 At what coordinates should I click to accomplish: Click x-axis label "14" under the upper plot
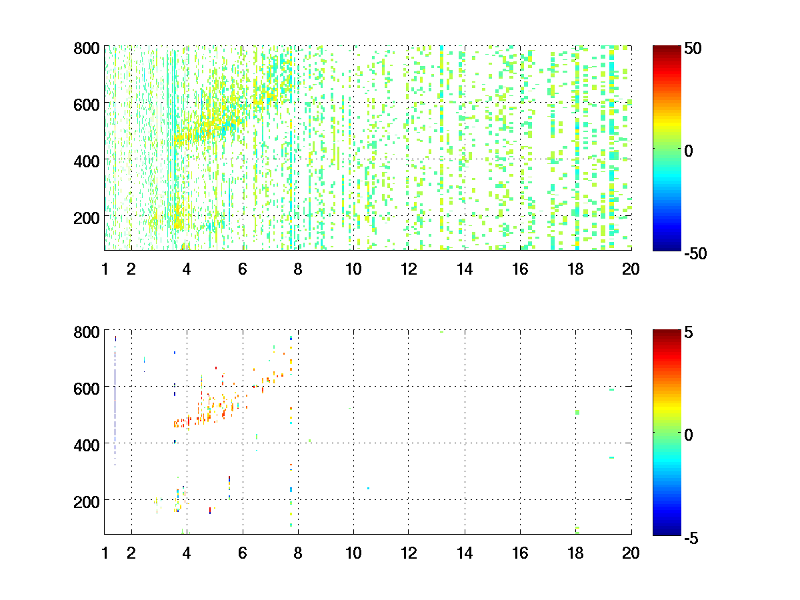pyautogui.click(x=464, y=269)
